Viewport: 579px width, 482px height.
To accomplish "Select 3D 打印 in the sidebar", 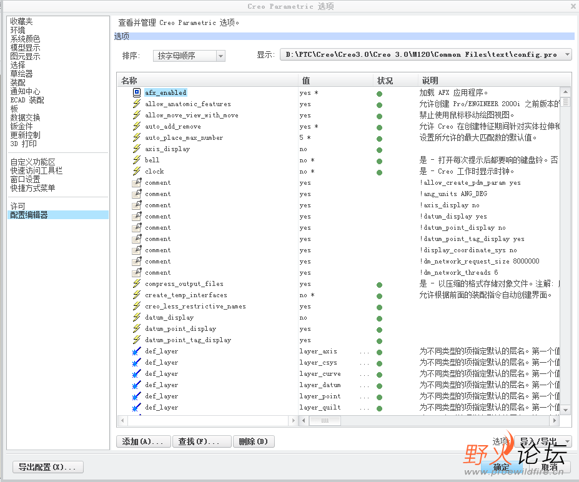I will [24, 144].
